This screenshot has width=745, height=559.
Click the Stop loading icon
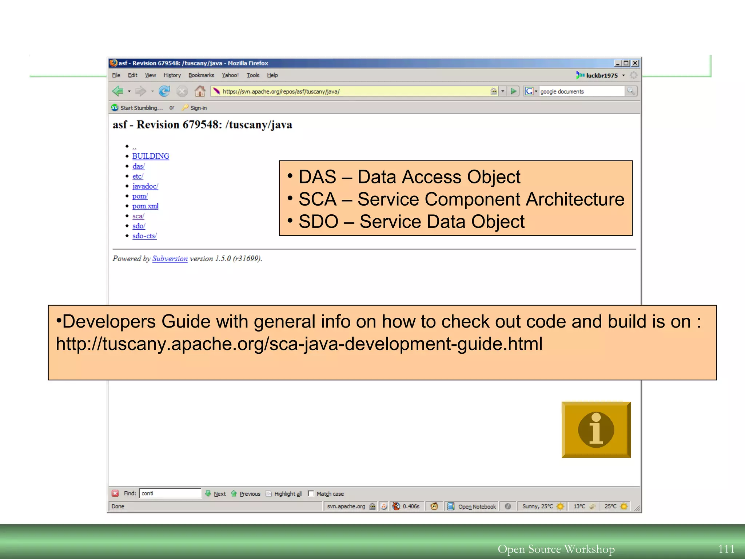click(x=182, y=91)
